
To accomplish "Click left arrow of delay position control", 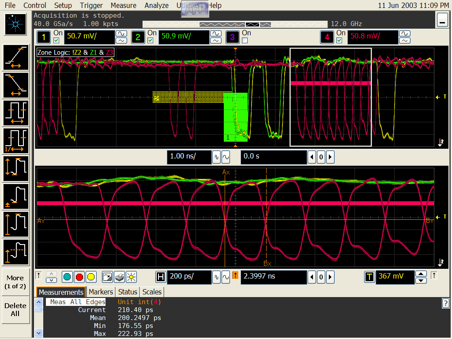I will pyautogui.click(x=312, y=277).
